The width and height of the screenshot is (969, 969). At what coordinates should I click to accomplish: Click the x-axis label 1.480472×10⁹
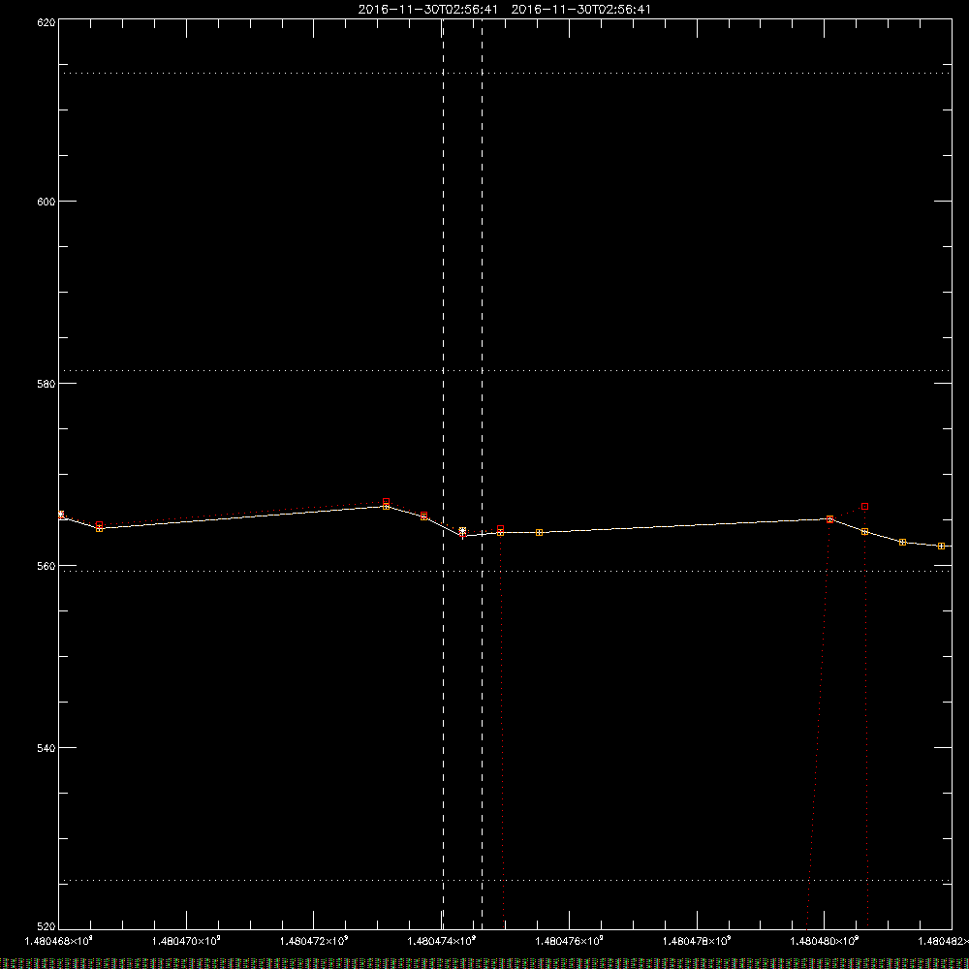pos(314,941)
